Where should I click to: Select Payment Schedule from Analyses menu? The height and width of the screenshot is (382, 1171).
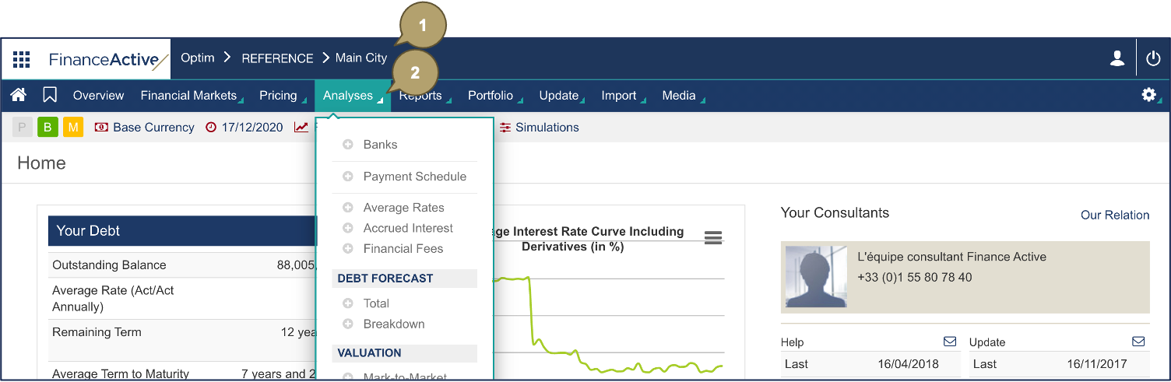[x=414, y=177]
